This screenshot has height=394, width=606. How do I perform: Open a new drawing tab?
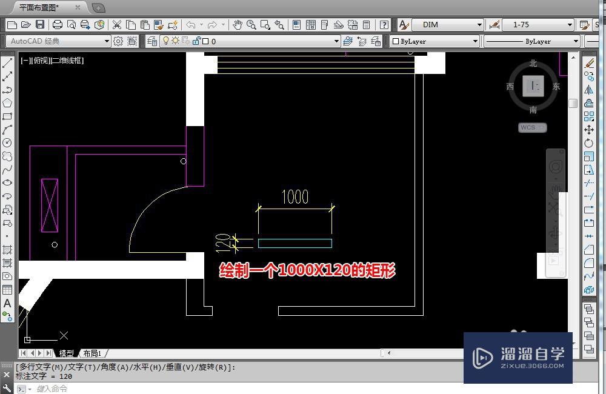click(x=99, y=7)
